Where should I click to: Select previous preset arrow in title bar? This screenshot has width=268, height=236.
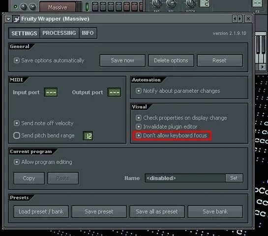[x=235, y=19]
